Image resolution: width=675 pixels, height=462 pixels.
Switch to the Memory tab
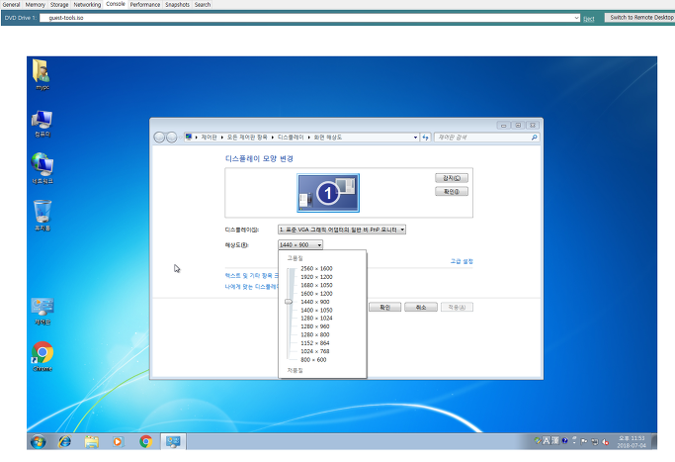click(36, 5)
